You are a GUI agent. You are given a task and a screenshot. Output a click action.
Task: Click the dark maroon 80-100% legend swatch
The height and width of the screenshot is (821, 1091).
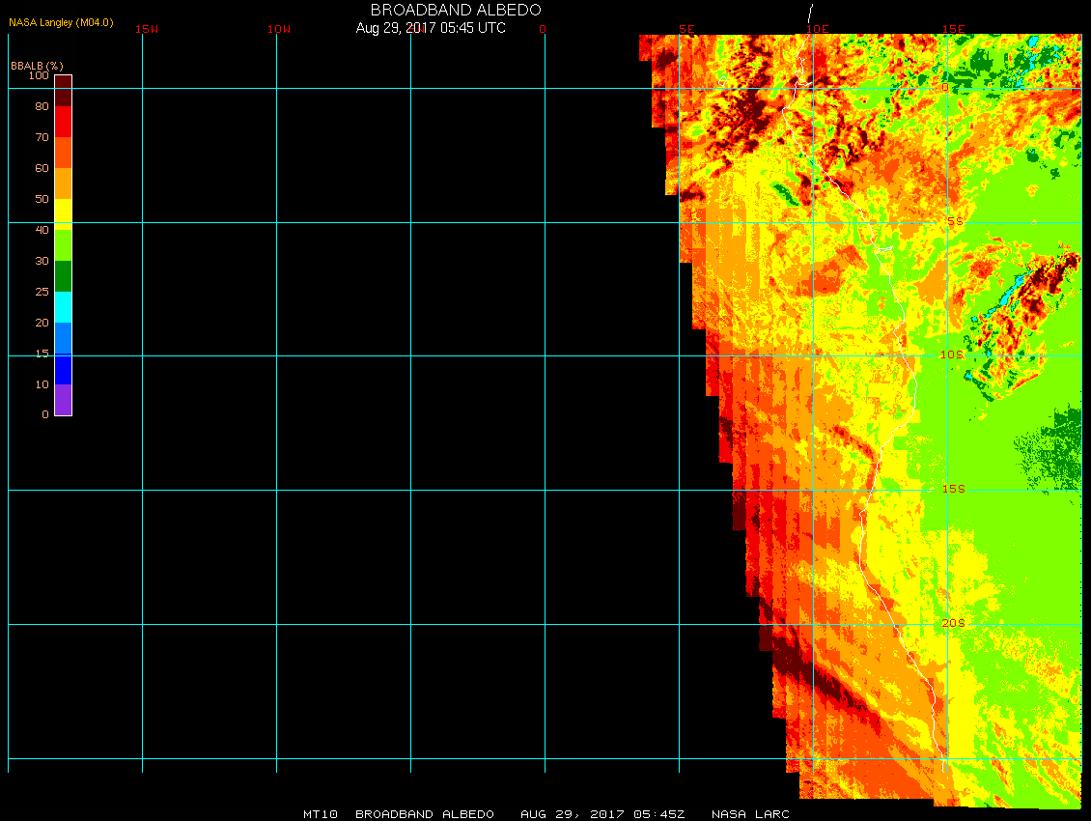[63, 91]
